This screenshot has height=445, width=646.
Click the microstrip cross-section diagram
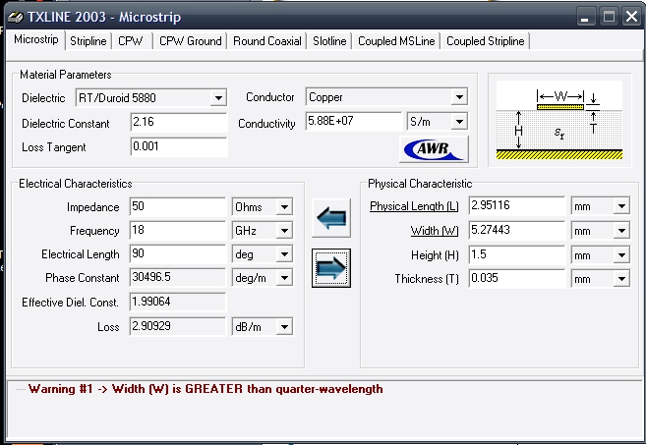(x=560, y=120)
